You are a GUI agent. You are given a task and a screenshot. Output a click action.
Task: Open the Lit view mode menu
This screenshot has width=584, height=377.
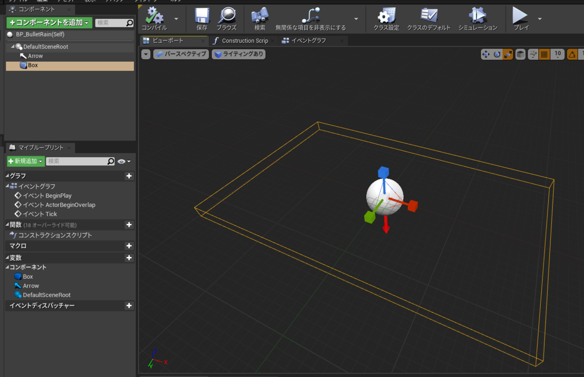238,54
